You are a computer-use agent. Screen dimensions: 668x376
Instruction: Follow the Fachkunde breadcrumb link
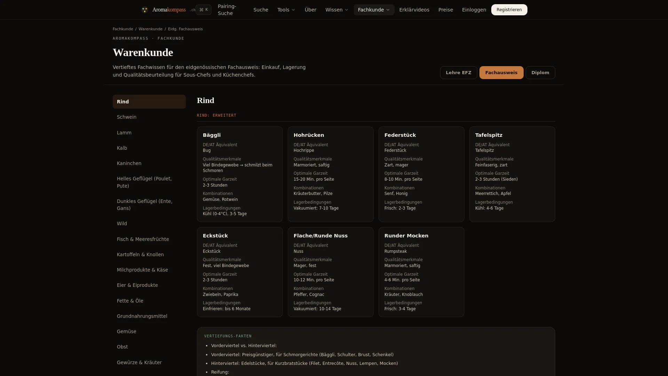[123, 29]
